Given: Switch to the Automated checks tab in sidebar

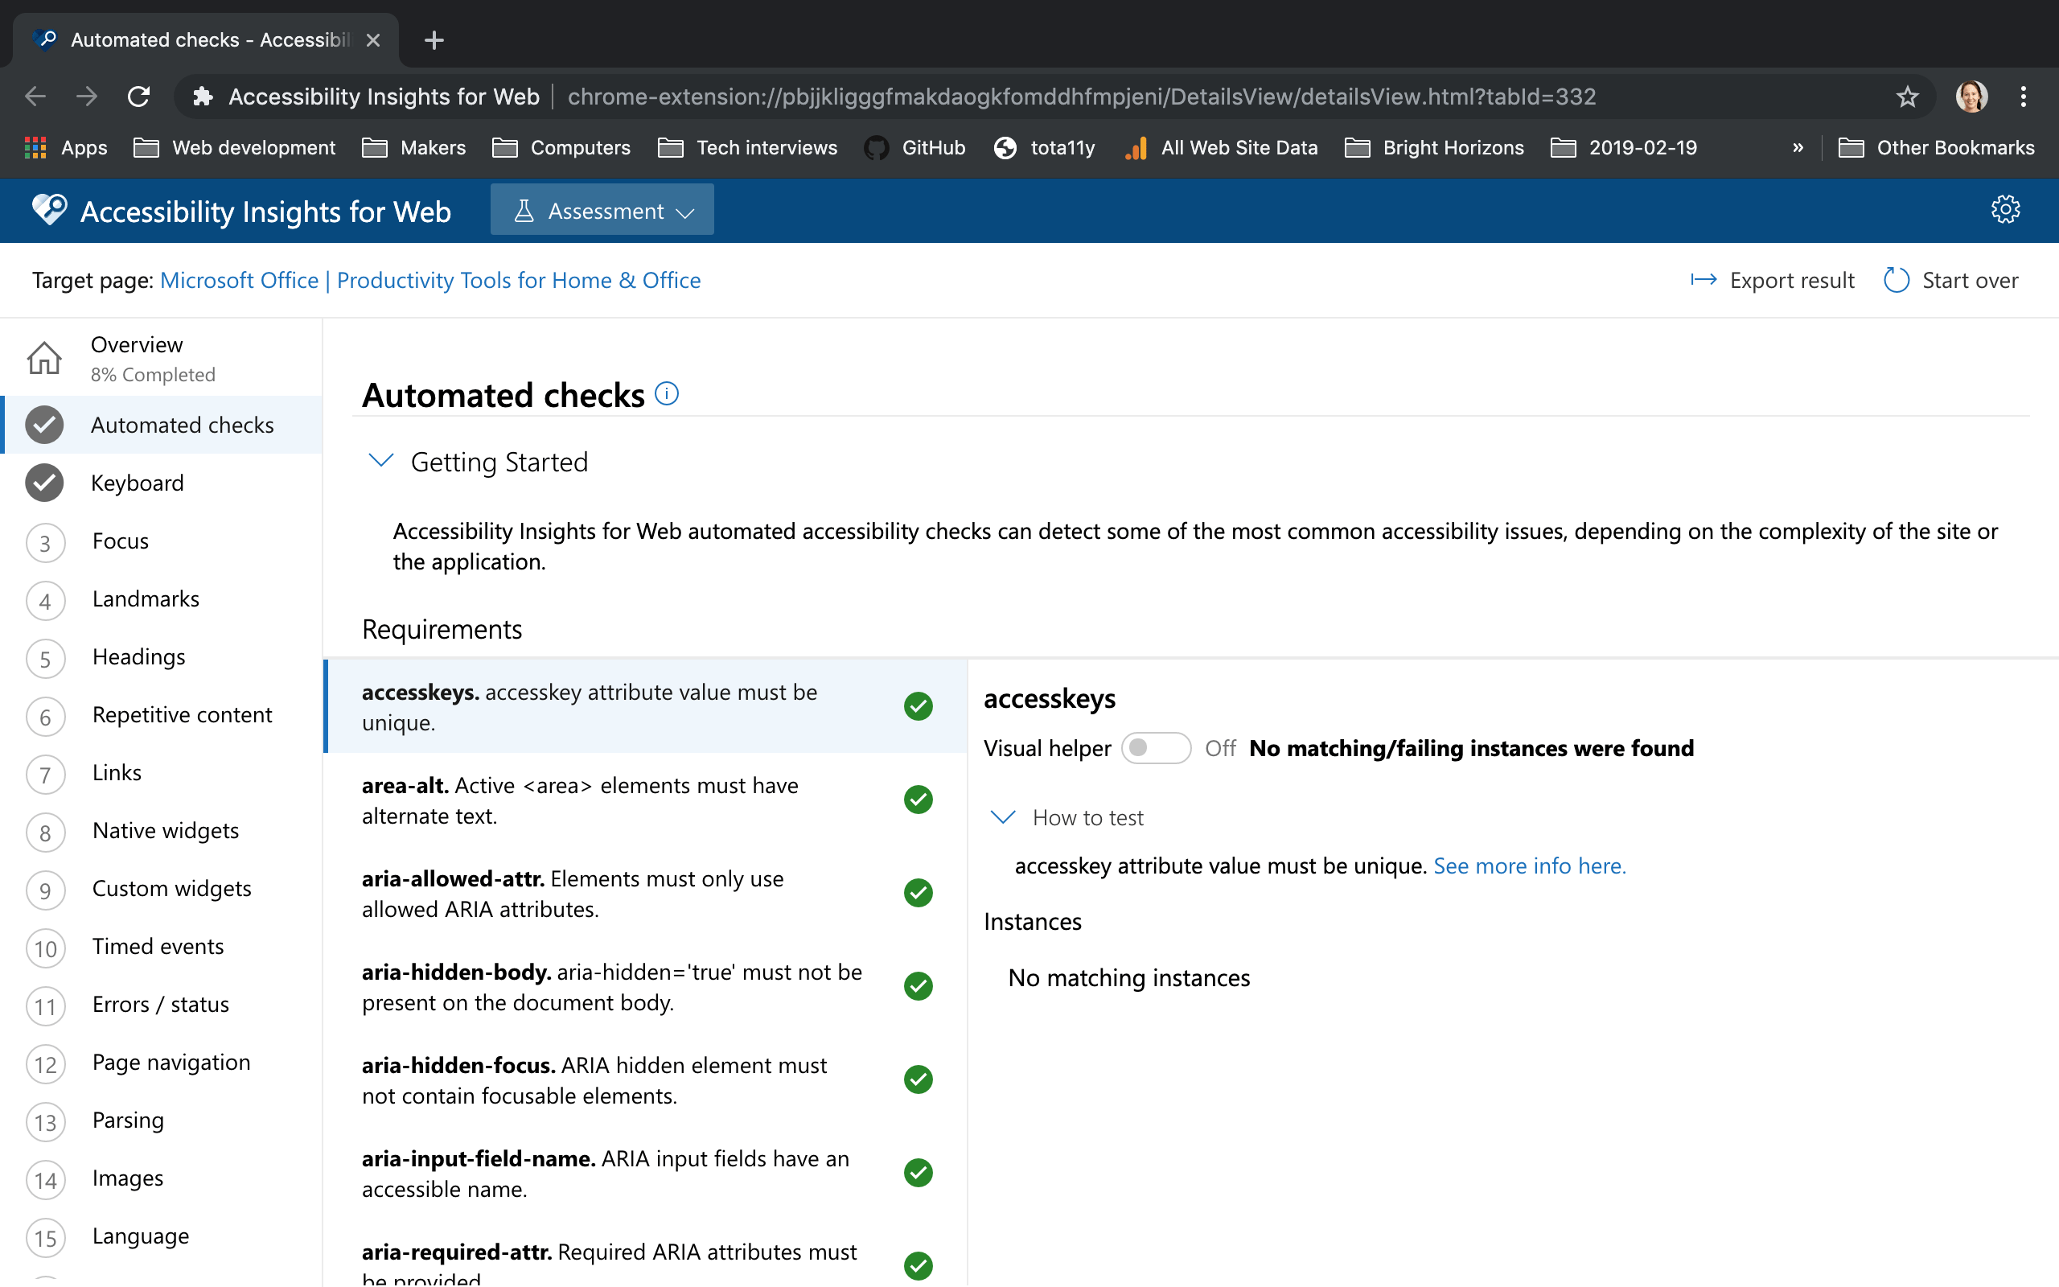Looking at the screenshot, I should click(182, 425).
